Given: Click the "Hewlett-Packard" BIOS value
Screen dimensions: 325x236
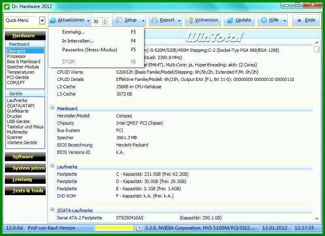Looking at the screenshot, I should point(132,145).
